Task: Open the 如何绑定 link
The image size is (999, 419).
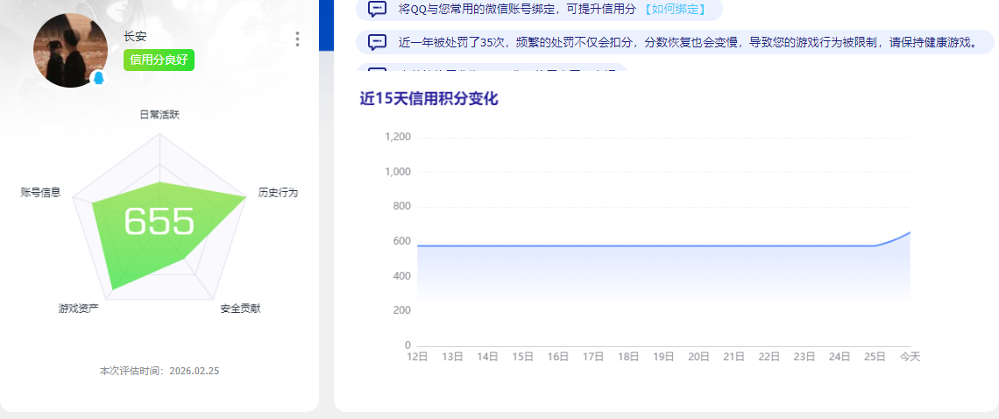Action: click(x=676, y=9)
